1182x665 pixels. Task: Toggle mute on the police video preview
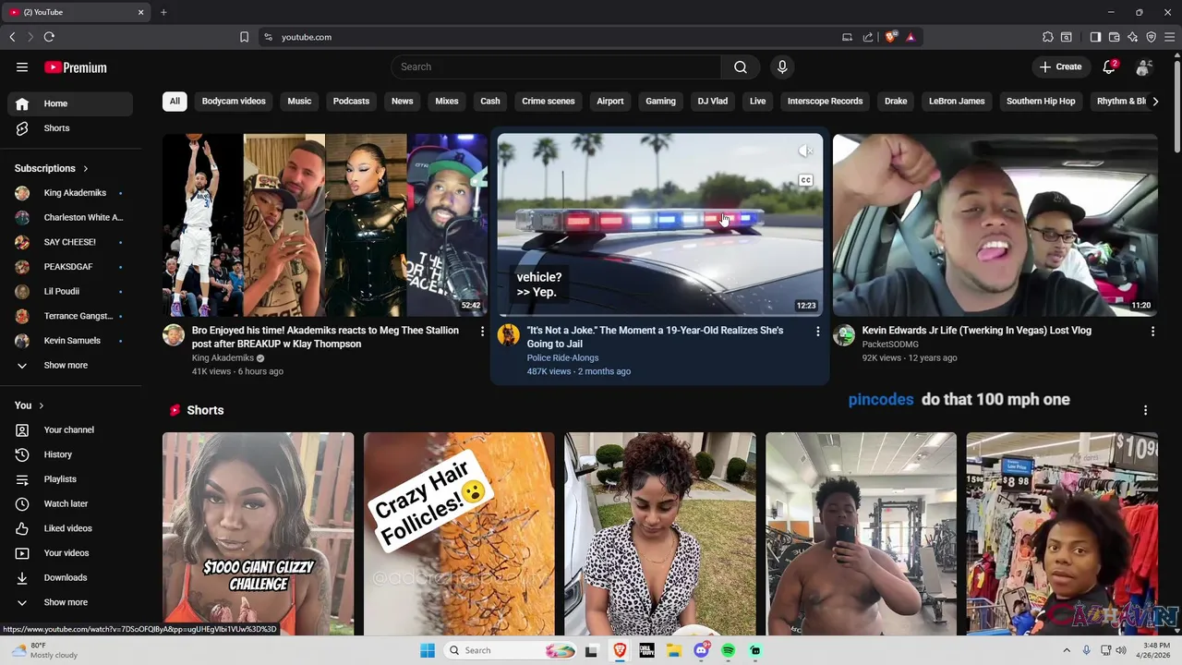point(806,151)
